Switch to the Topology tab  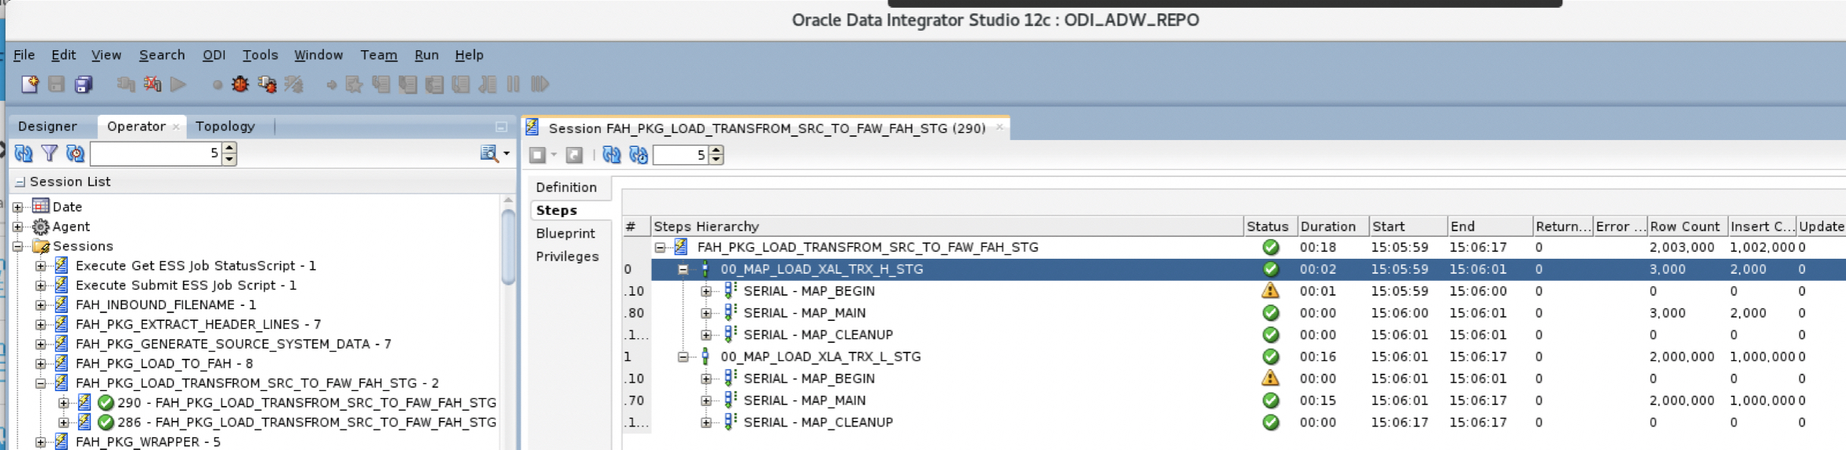[225, 126]
